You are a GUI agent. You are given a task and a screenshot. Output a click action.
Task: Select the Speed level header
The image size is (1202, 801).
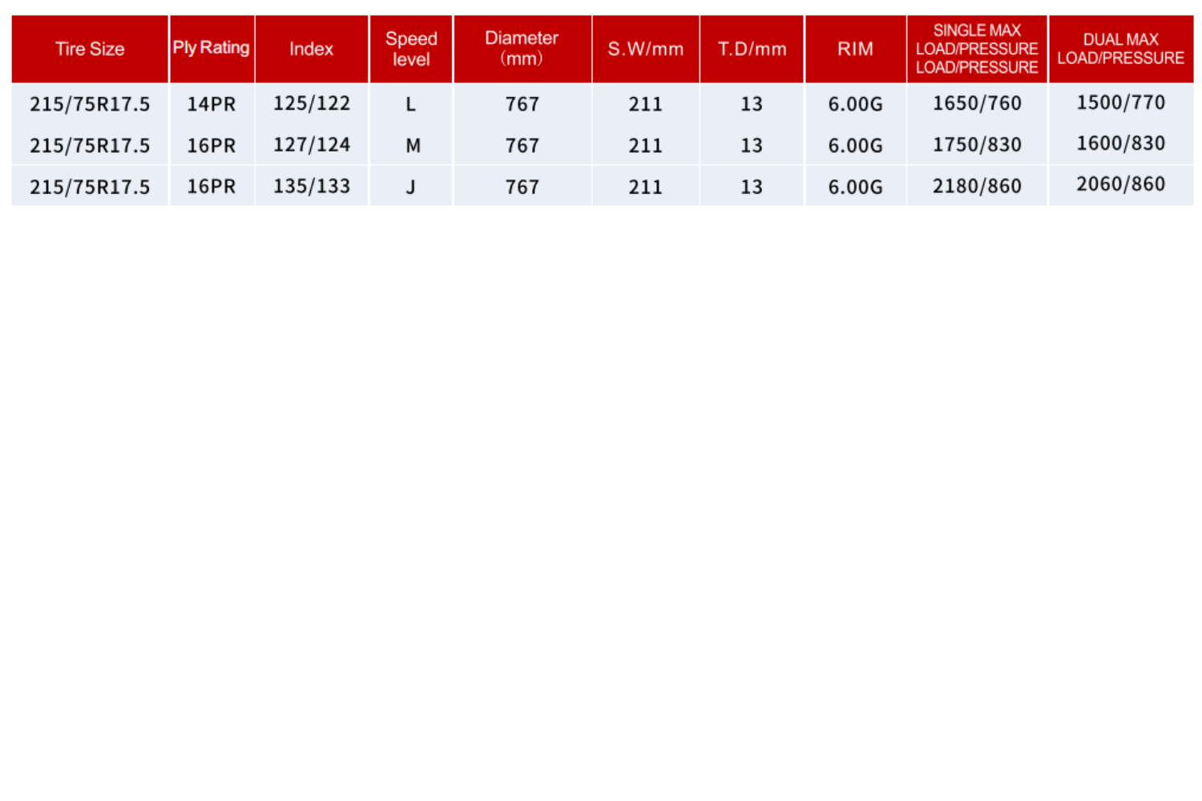[x=411, y=49]
